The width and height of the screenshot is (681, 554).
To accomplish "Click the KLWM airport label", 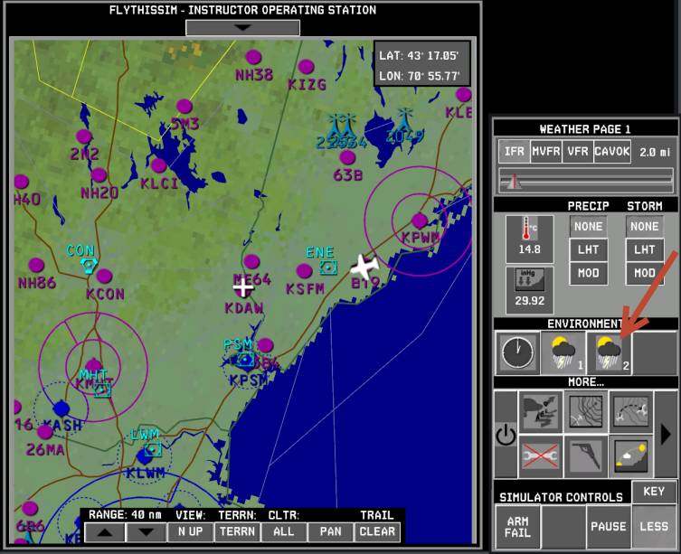I will [x=146, y=473].
